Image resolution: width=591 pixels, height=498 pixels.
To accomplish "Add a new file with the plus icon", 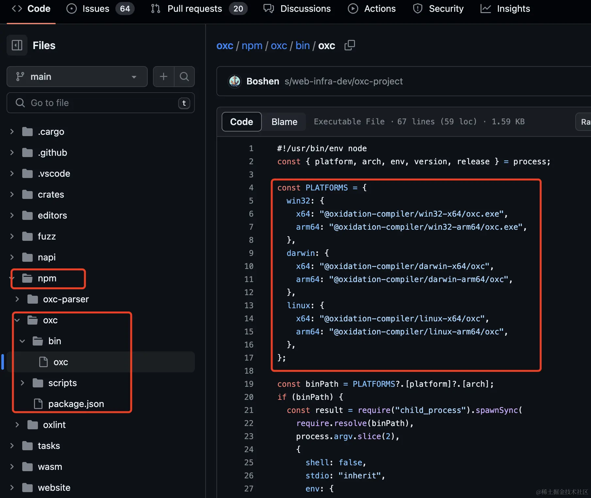I will pyautogui.click(x=163, y=77).
